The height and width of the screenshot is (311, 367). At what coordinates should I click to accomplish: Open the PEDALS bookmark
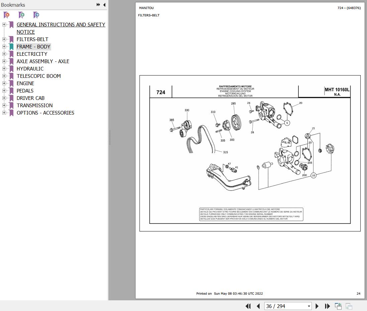(25, 91)
